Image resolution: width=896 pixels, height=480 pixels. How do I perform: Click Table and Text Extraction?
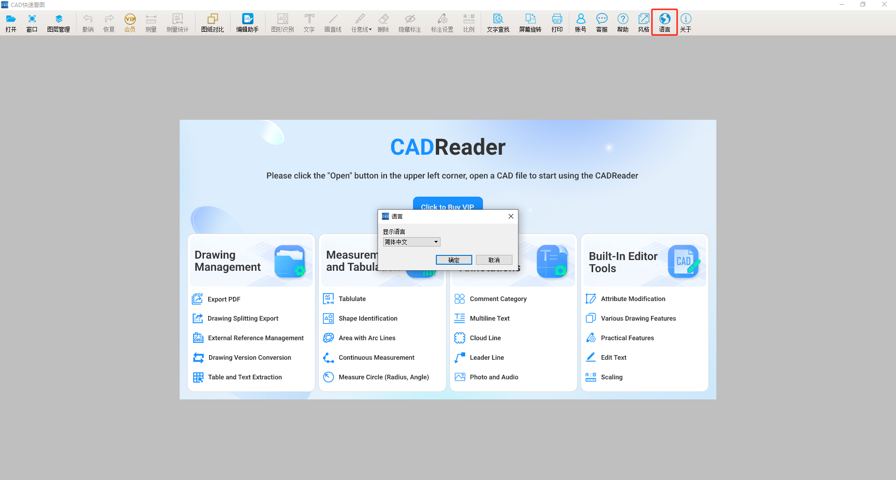pyautogui.click(x=245, y=377)
